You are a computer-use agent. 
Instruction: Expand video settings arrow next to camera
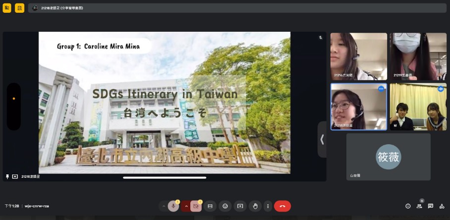186,206
